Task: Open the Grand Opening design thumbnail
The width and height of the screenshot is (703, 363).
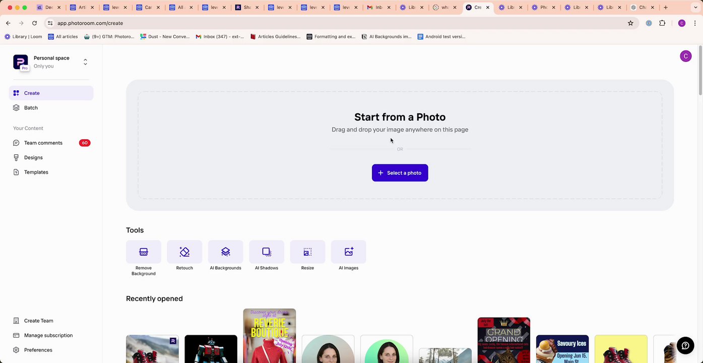Action: click(504, 340)
